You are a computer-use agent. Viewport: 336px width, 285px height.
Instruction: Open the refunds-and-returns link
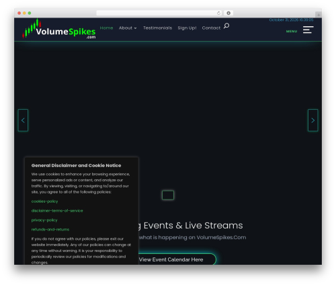(50, 229)
